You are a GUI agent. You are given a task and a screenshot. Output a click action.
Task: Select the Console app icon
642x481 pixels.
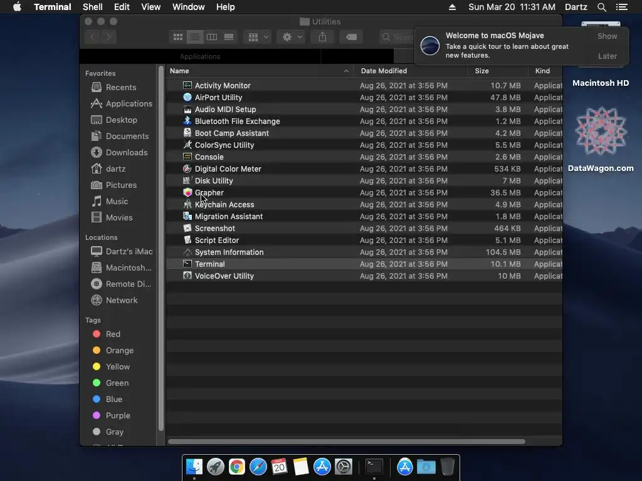[187, 157]
